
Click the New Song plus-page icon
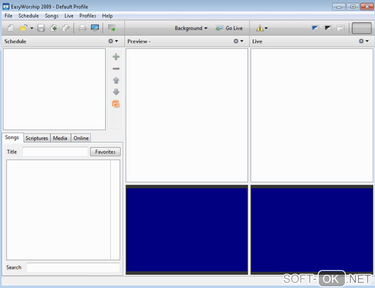point(54,28)
